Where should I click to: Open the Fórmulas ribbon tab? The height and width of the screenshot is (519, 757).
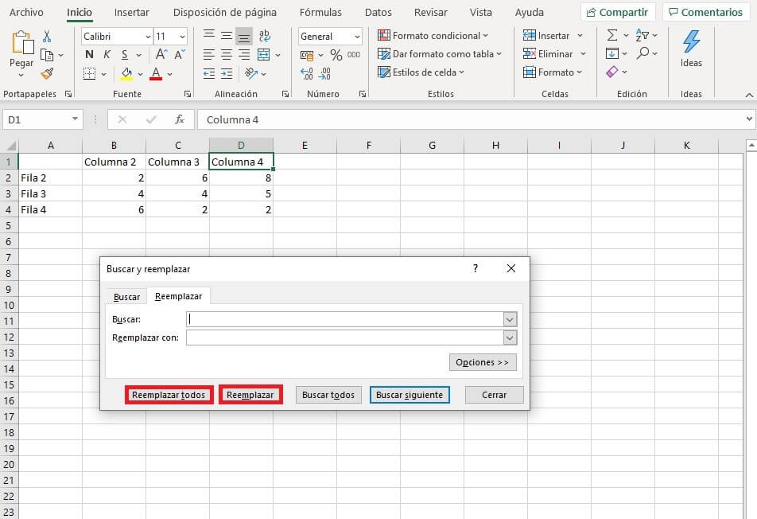pyautogui.click(x=320, y=13)
